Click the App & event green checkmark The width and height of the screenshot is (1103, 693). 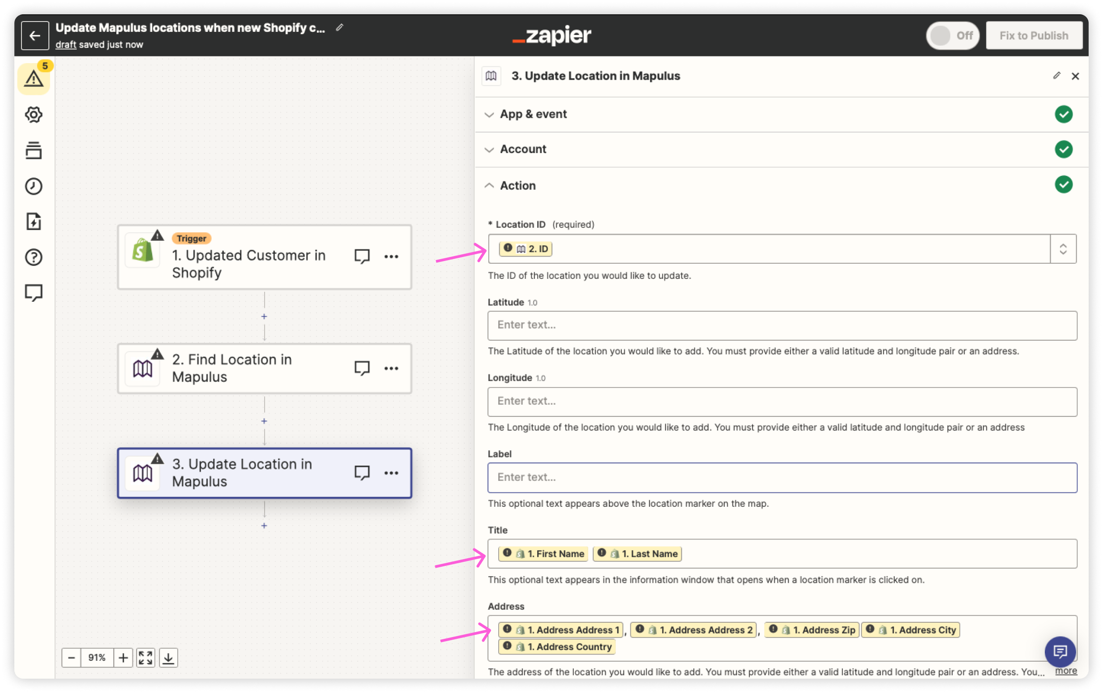point(1064,114)
